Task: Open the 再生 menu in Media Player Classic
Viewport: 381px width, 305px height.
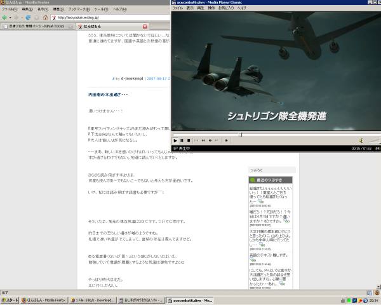Action: coord(201,8)
